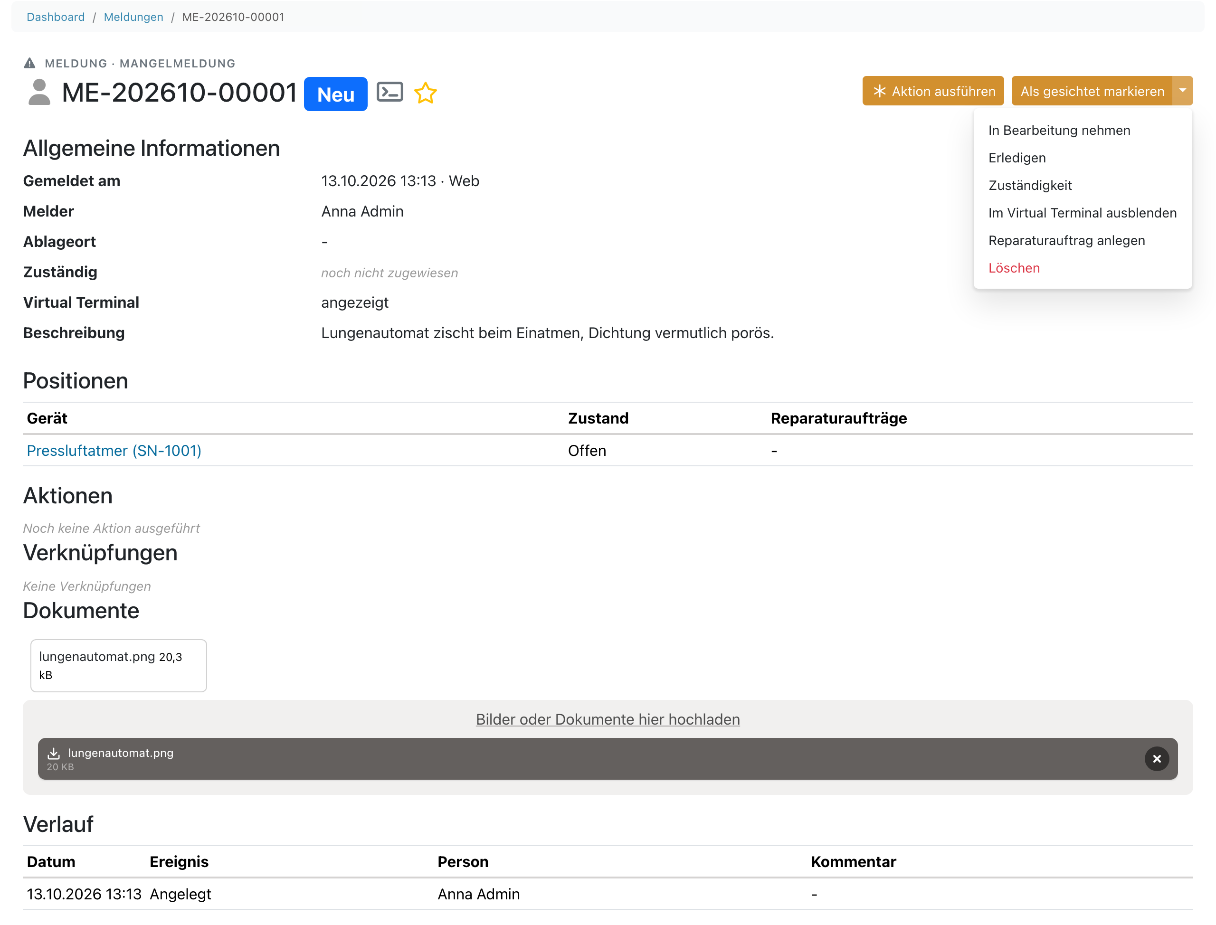Remove uploaded lungenautomat.png with X button
Viewport: 1216px width, 925px height.
click(1156, 759)
